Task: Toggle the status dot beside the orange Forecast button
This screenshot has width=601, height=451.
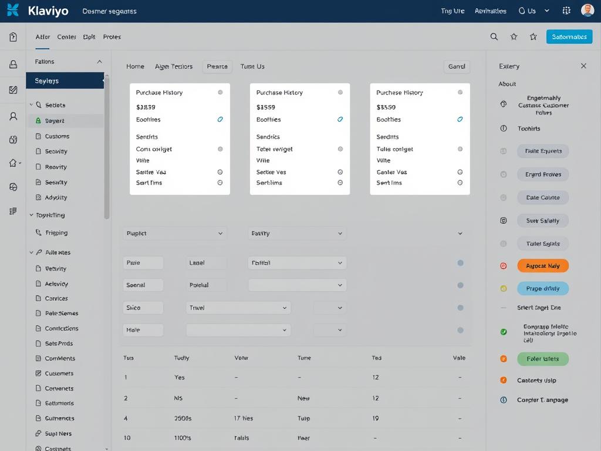Action: [503, 265]
